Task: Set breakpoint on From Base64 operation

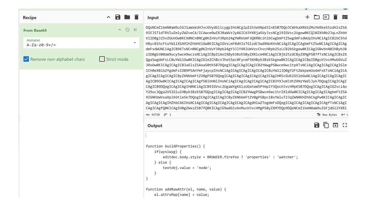Action: coord(135,30)
